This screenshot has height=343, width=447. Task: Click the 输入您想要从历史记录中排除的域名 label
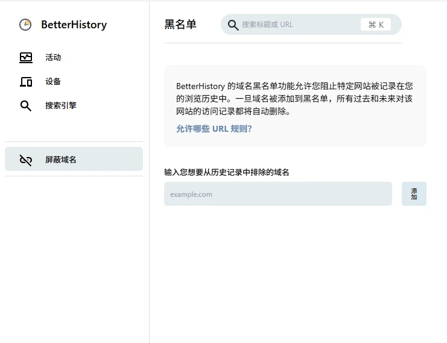[x=227, y=173]
